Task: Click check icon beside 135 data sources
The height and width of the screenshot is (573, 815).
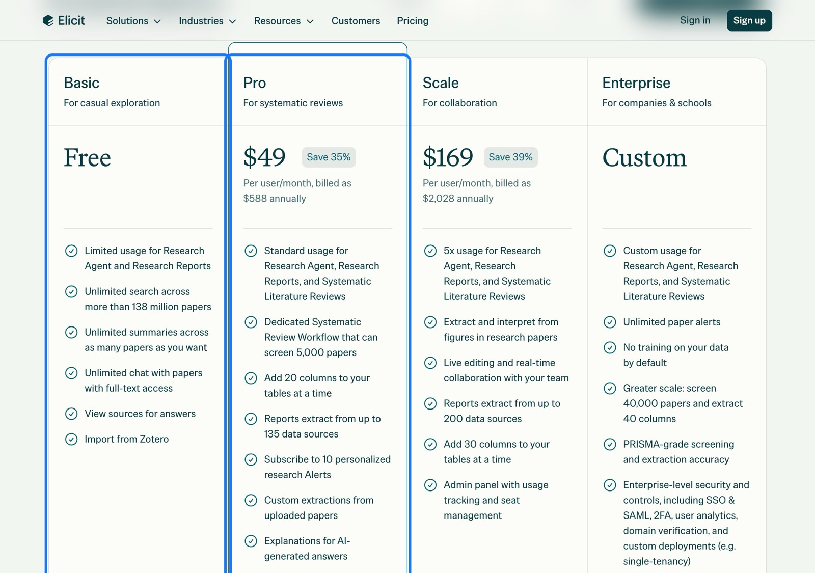Action: (251, 419)
